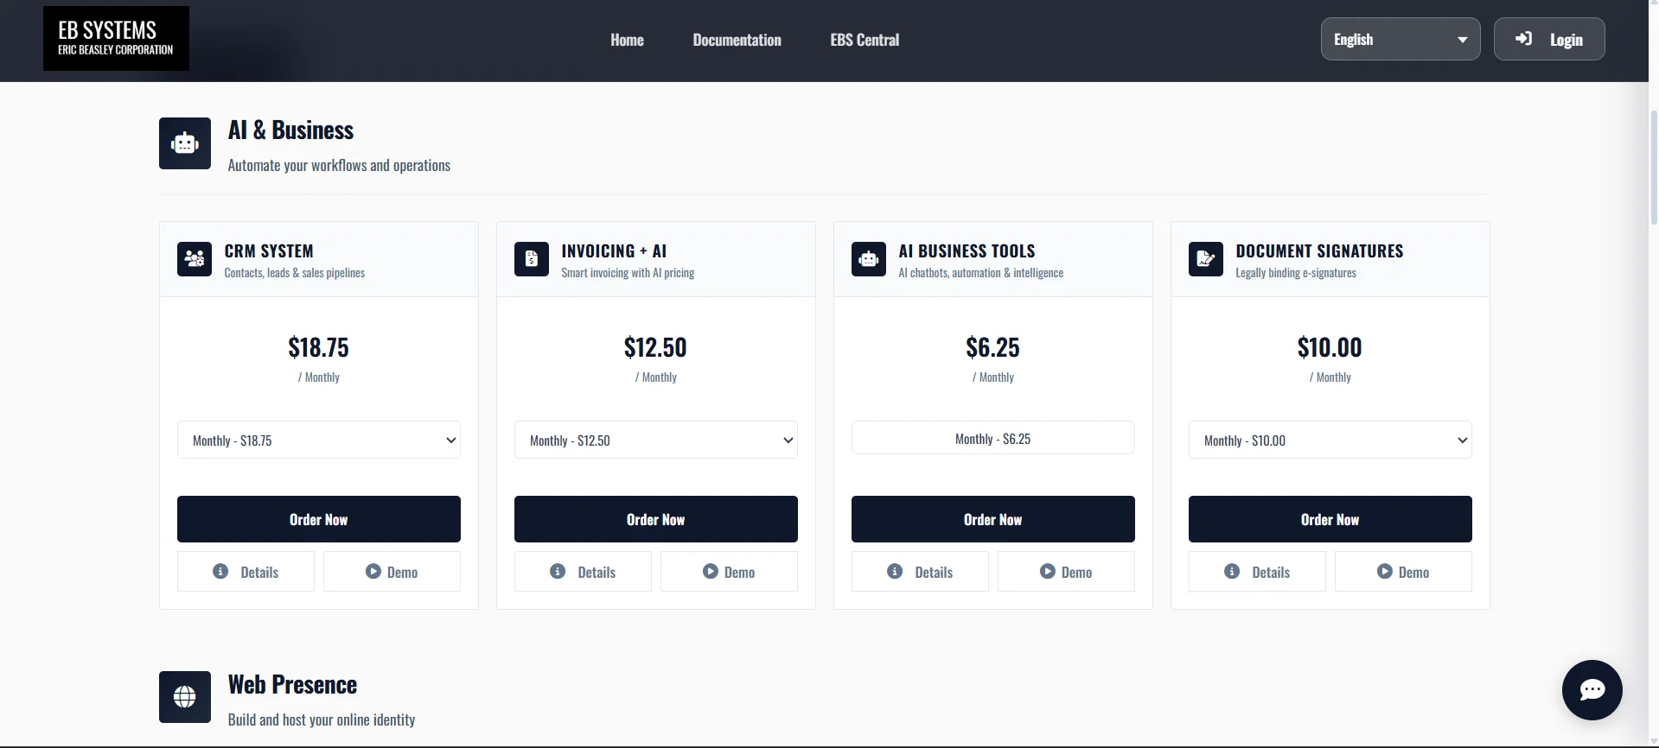1659x748 pixels.
Task: Open the CRM System billing period dropdown
Action: (x=318, y=441)
